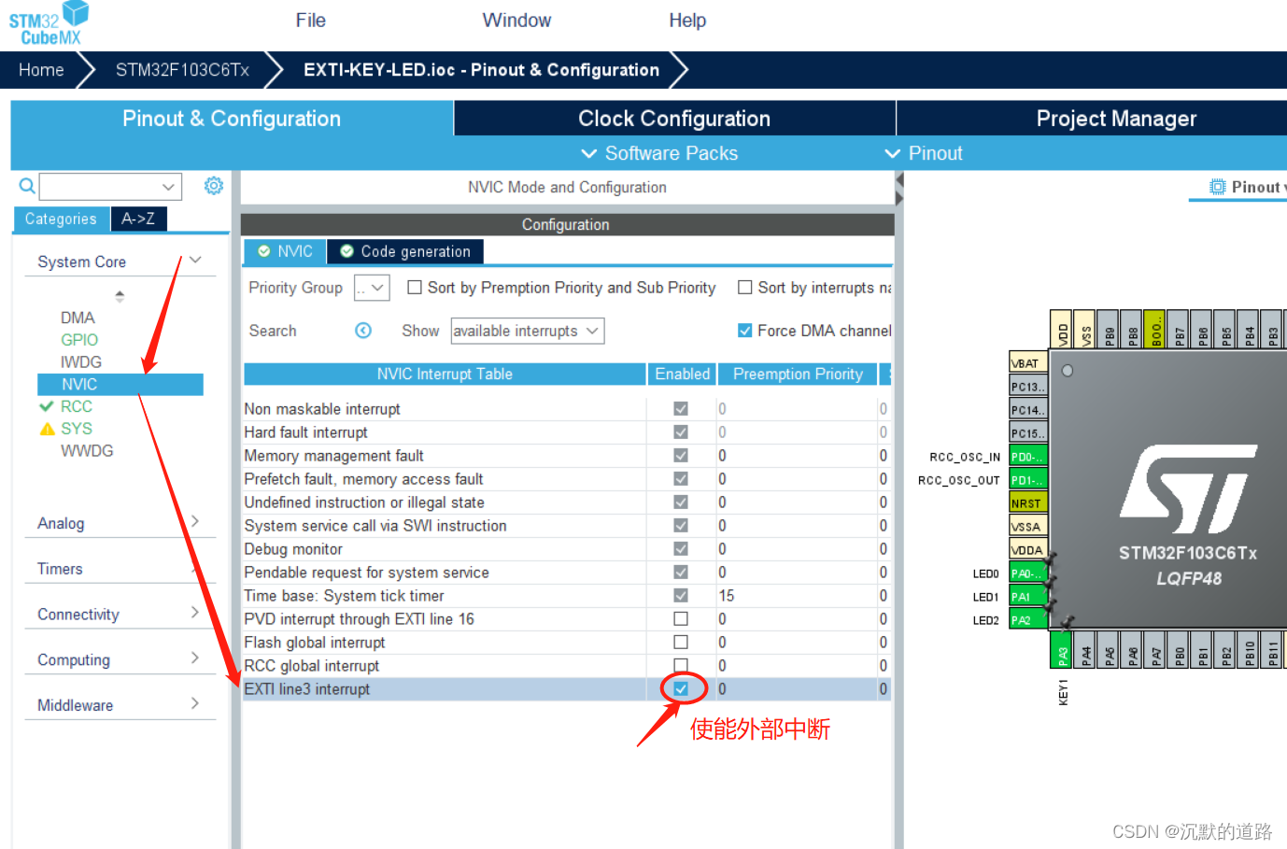Select GPIO in System Core

(x=79, y=340)
